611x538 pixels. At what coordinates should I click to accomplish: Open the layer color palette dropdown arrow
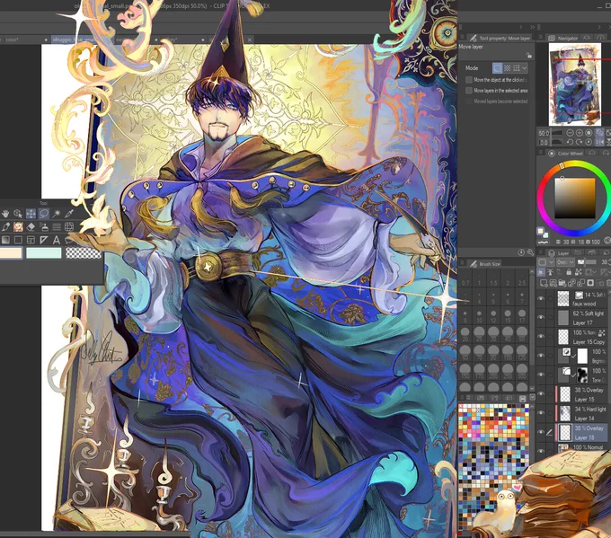[x=551, y=262]
